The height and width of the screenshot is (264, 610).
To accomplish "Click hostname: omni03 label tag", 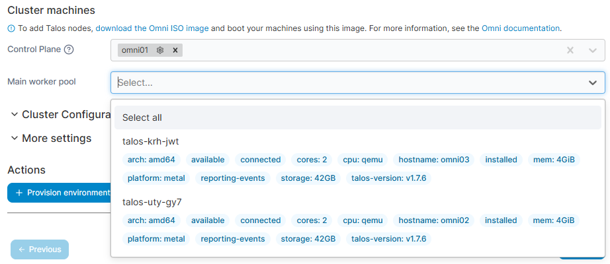I will 433,160.
